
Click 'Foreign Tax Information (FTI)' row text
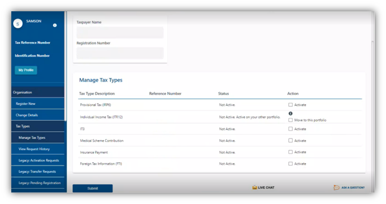click(101, 164)
